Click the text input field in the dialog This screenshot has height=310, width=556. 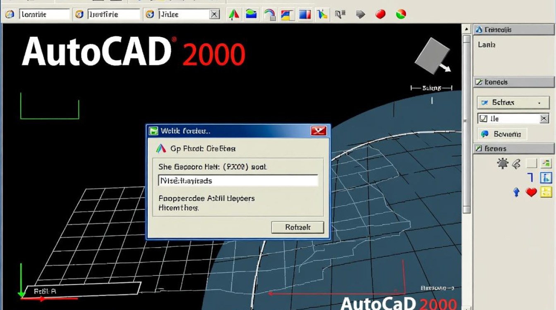coord(238,181)
